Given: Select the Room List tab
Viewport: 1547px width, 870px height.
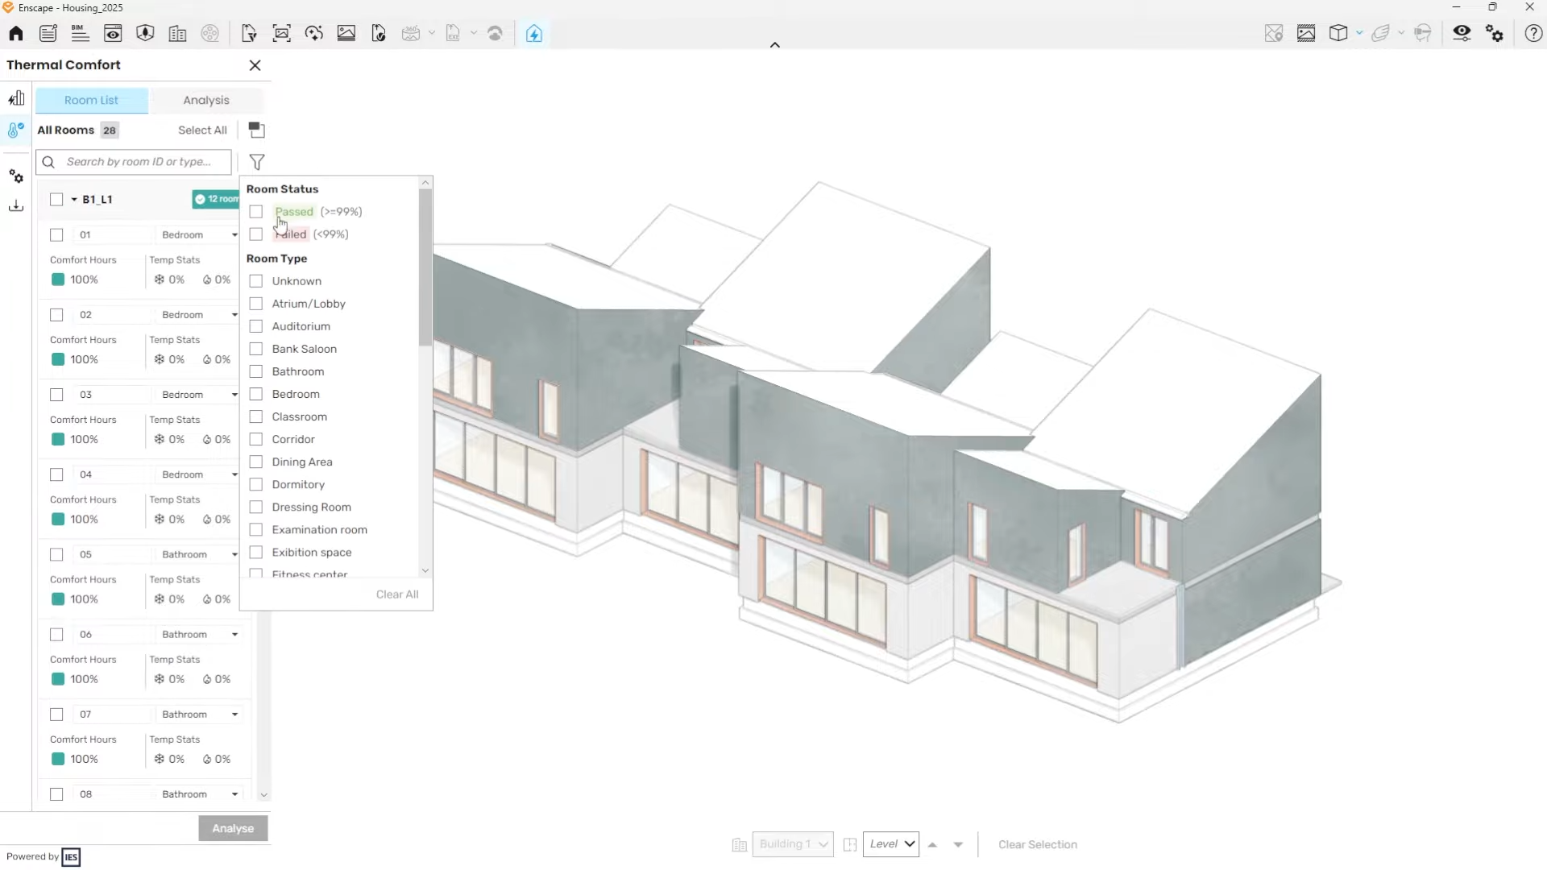Looking at the screenshot, I should coord(91,101).
